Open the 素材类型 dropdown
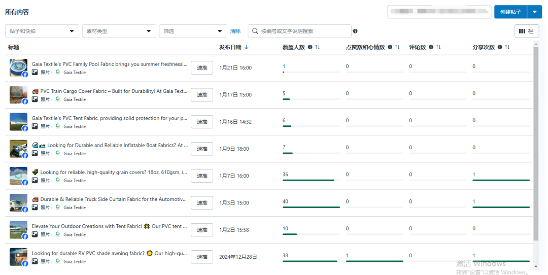This screenshot has width=548, height=275. coord(119,31)
